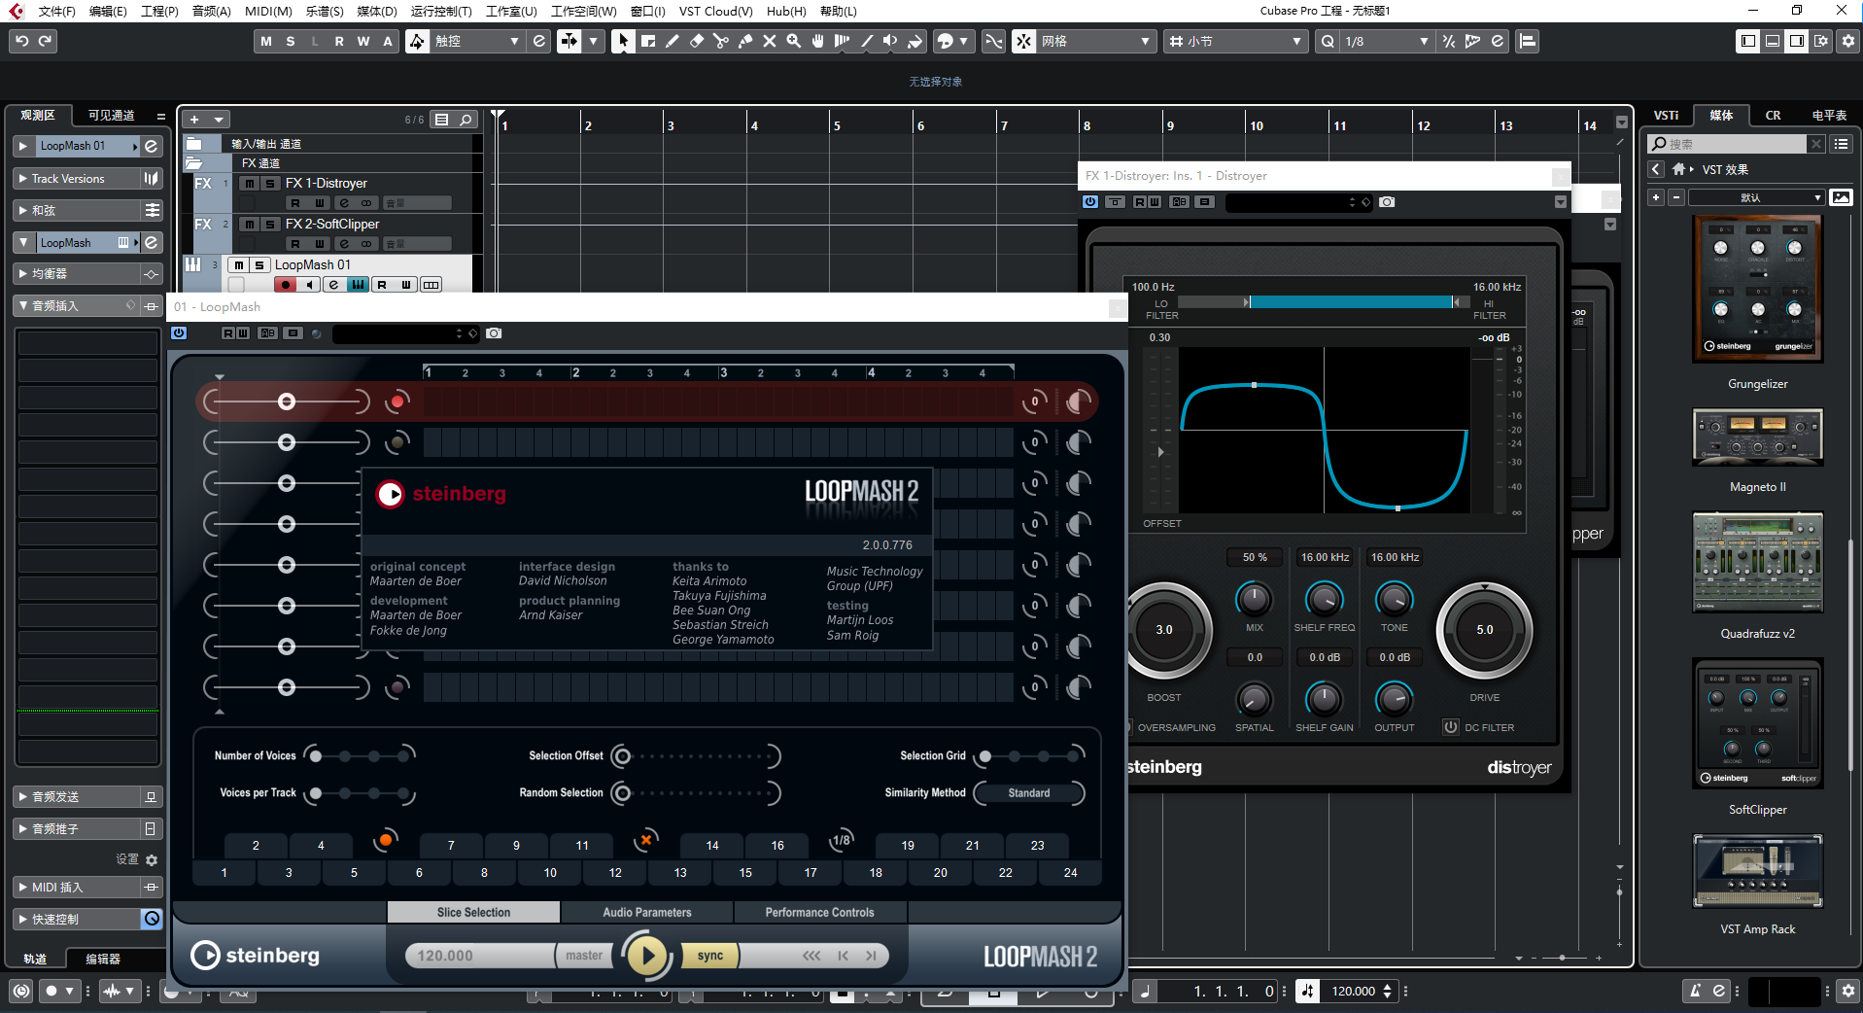Switch to 可见通道 tab in inspector
The height and width of the screenshot is (1013, 1863).
coord(111,115)
